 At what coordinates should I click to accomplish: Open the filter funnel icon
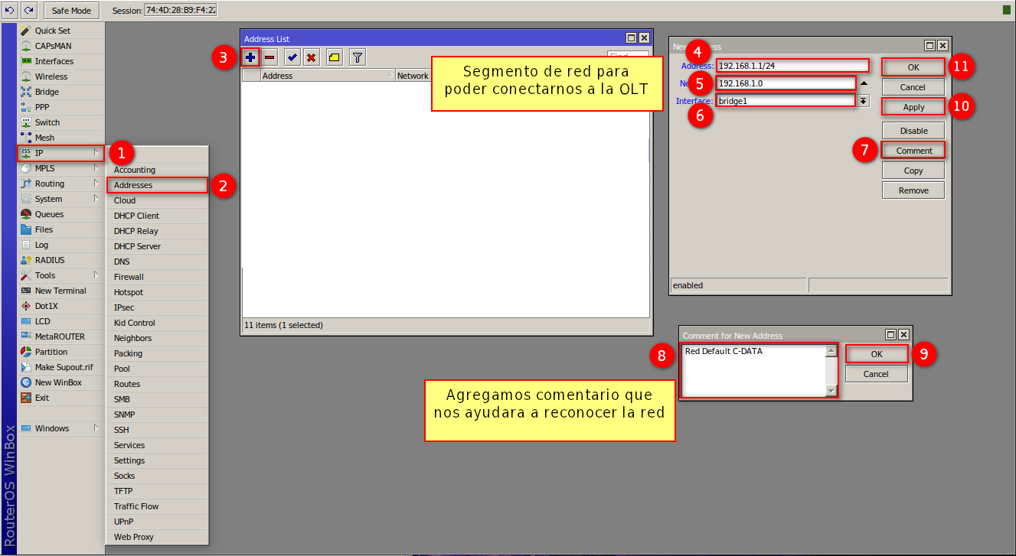coord(357,57)
